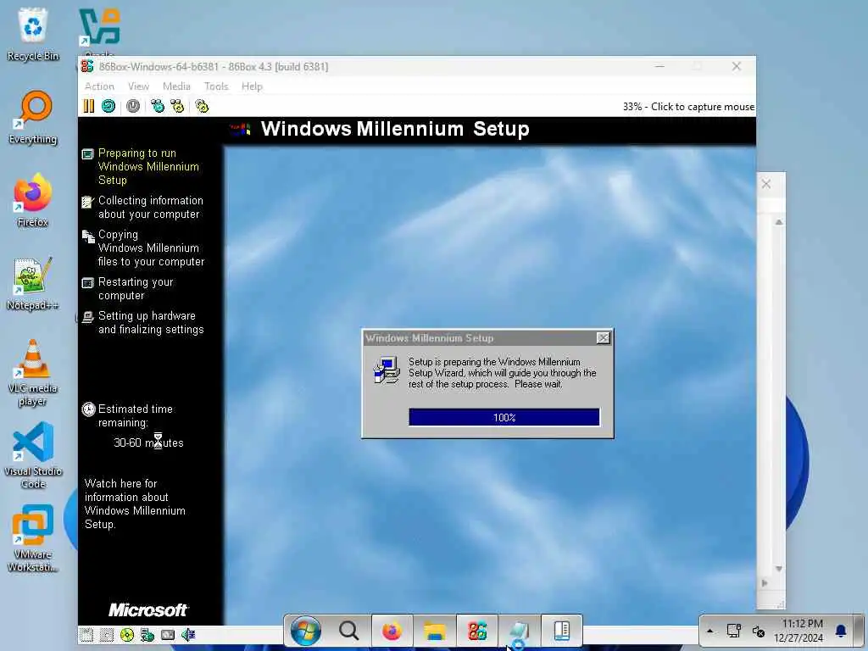Click the network status bar icon
Image resolution: width=868 pixels, height=651 pixels.
[x=147, y=634]
